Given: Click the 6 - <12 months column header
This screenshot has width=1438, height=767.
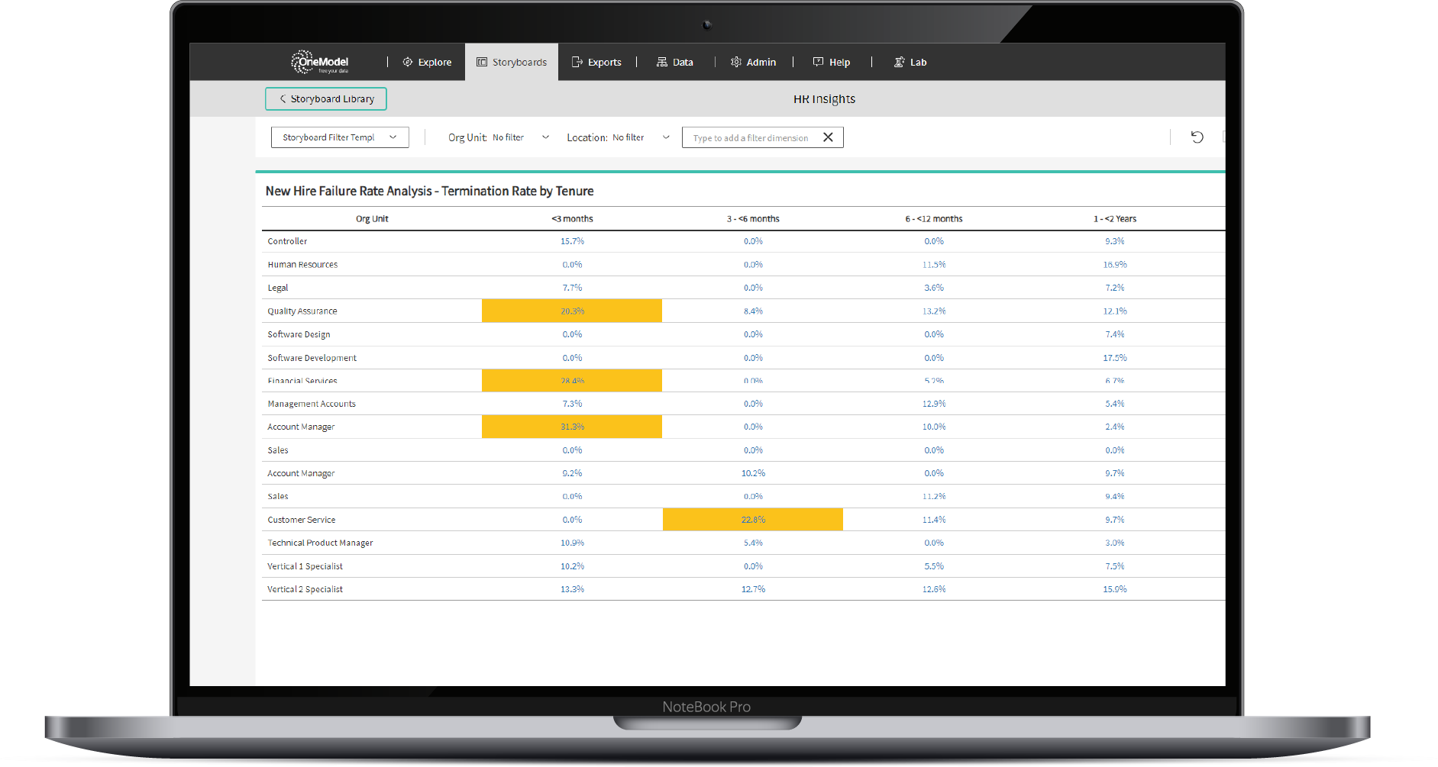Looking at the screenshot, I should tap(934, 218).
